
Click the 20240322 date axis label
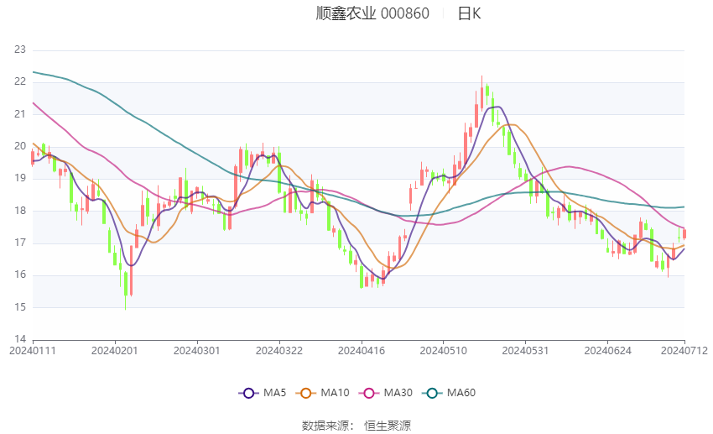tap(279, 351)
